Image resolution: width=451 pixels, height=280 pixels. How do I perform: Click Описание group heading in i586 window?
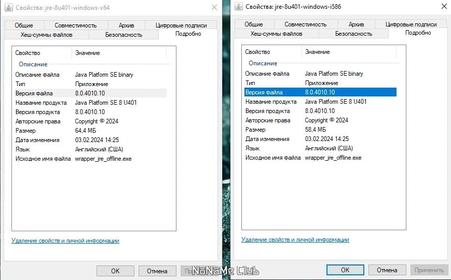coord(263,63)
